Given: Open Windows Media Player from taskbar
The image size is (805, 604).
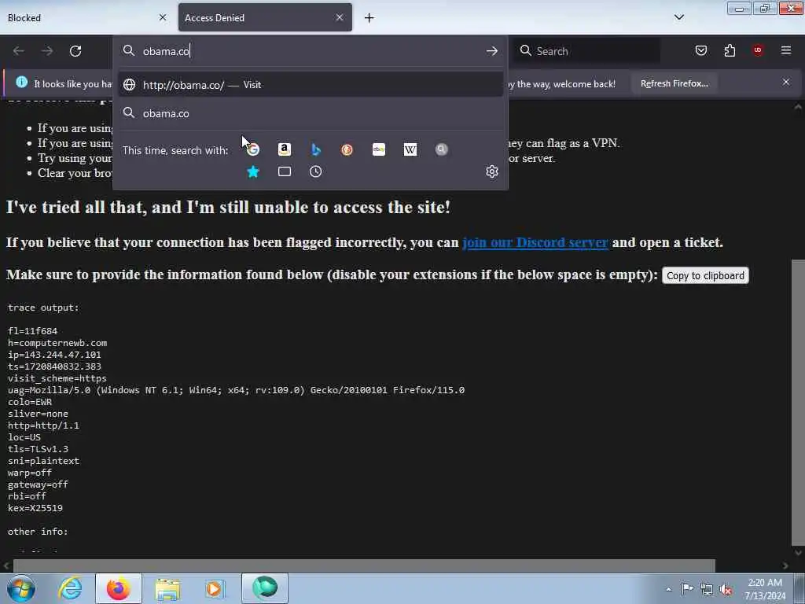Looking at the screenshot, I should (x=215, y=588).
